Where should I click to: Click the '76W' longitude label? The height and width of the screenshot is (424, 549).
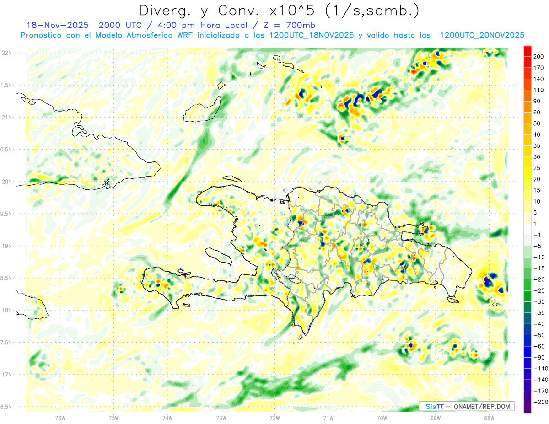tap(60, 418)
